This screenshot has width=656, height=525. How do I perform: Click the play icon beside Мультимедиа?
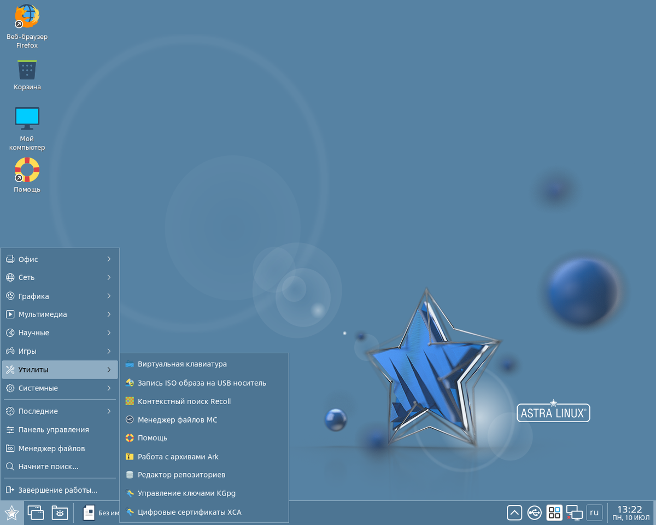point(10,314)
